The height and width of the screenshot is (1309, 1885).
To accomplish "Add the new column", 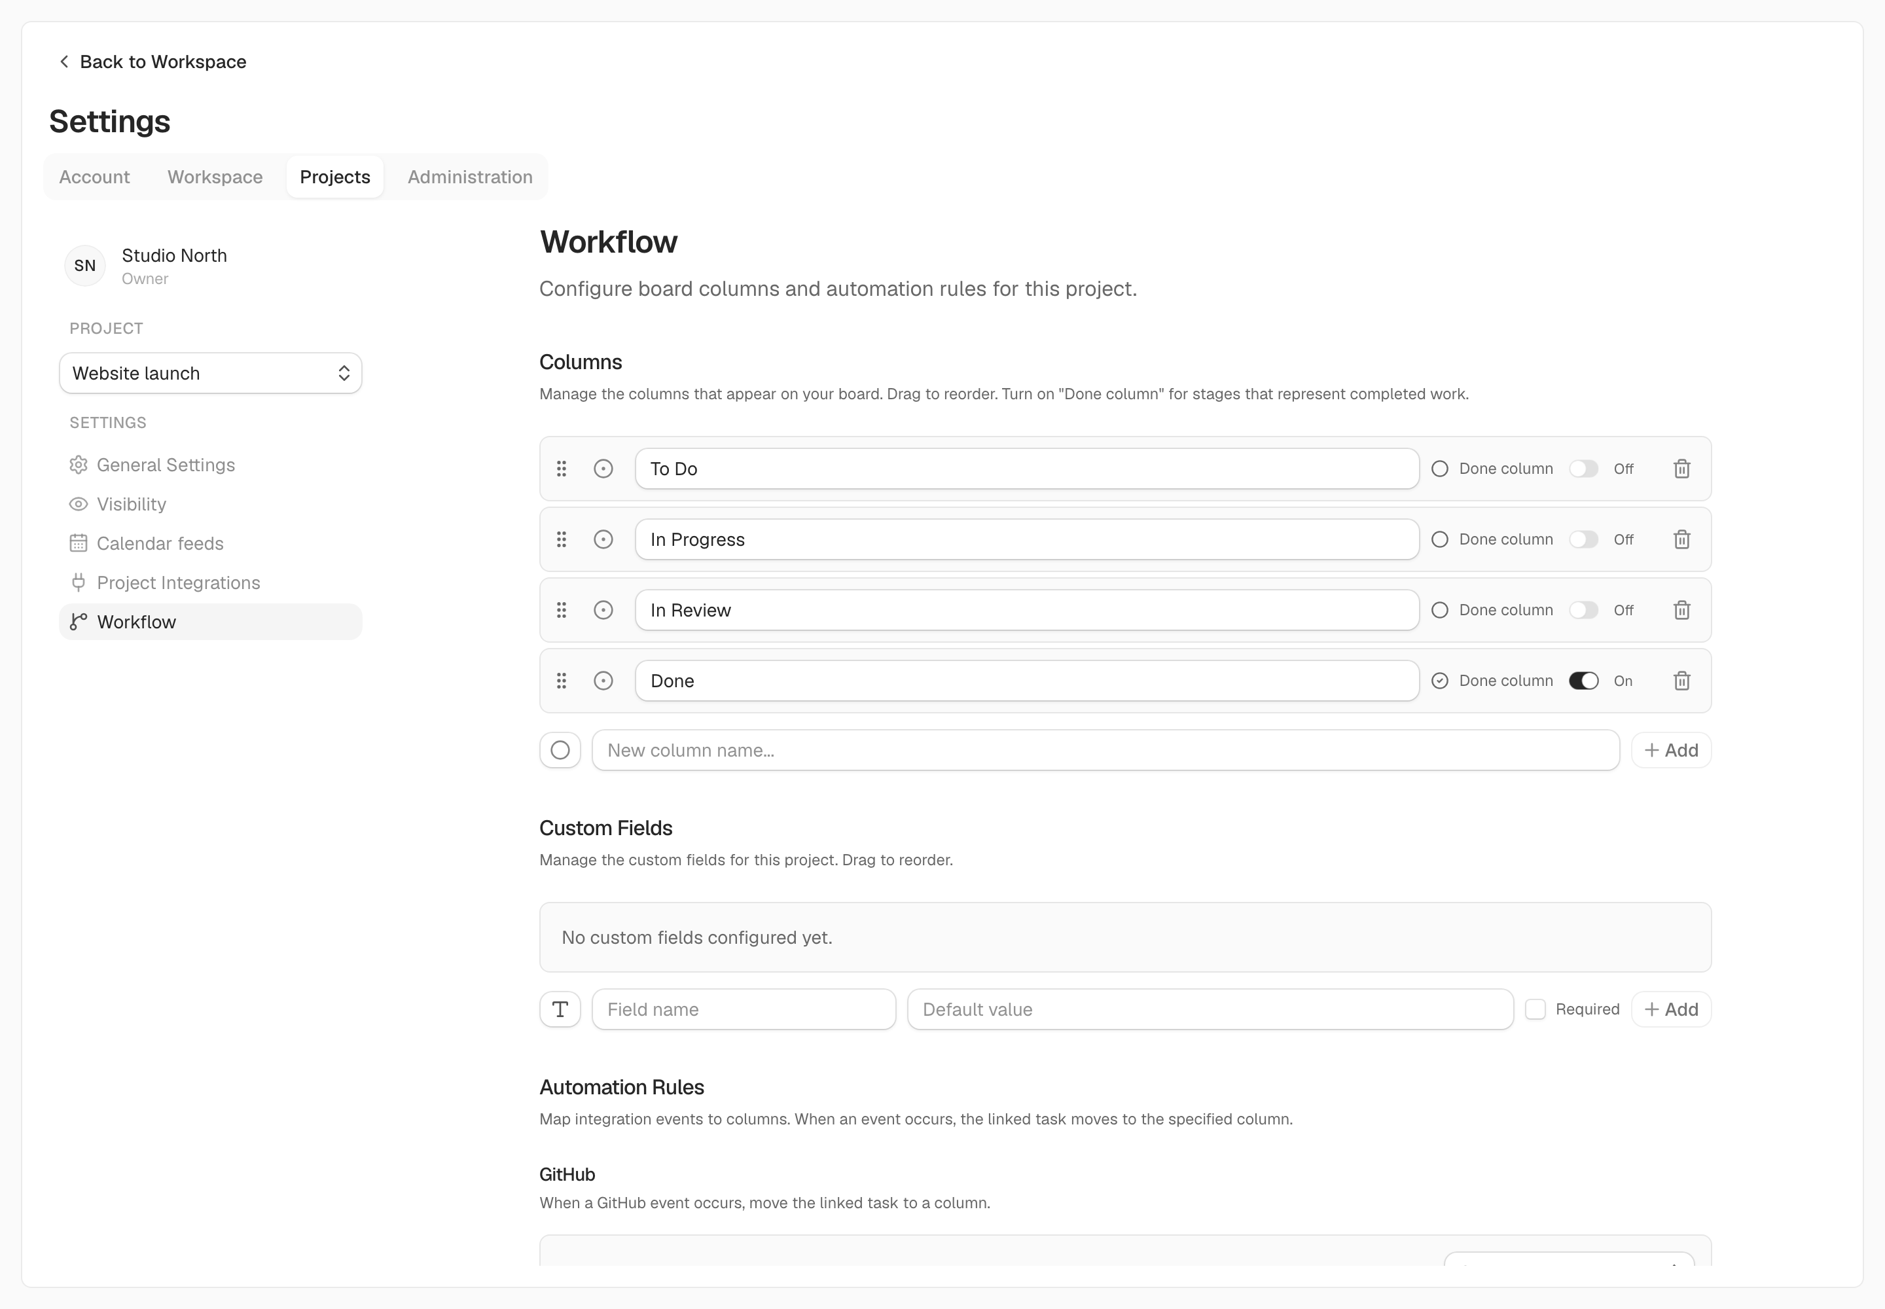I will [1671, 749].
